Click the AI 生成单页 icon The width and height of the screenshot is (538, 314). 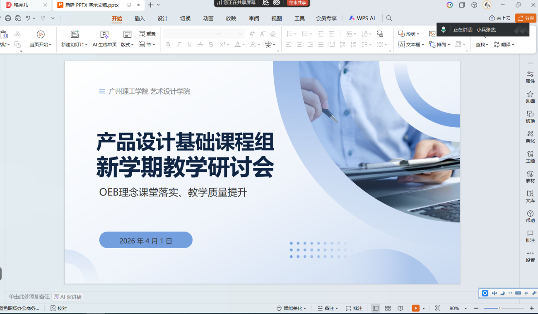coord(104,34)
